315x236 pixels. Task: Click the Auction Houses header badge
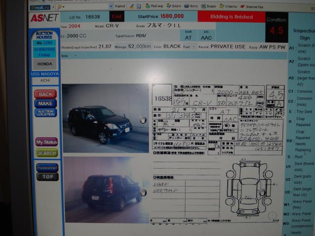pyautogui.click(x=44, y=35)
